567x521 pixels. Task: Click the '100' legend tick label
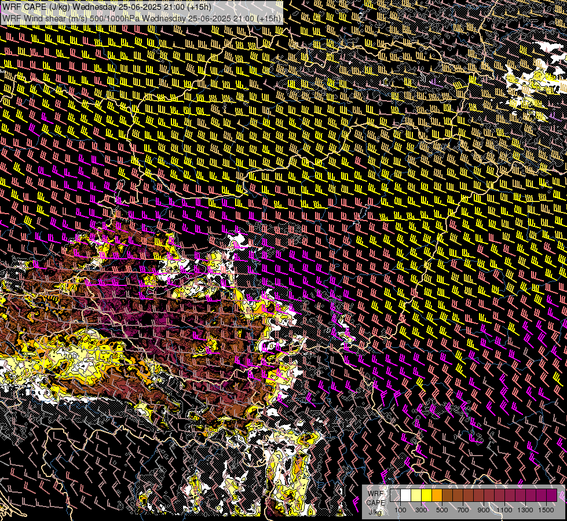pos(400,510)
